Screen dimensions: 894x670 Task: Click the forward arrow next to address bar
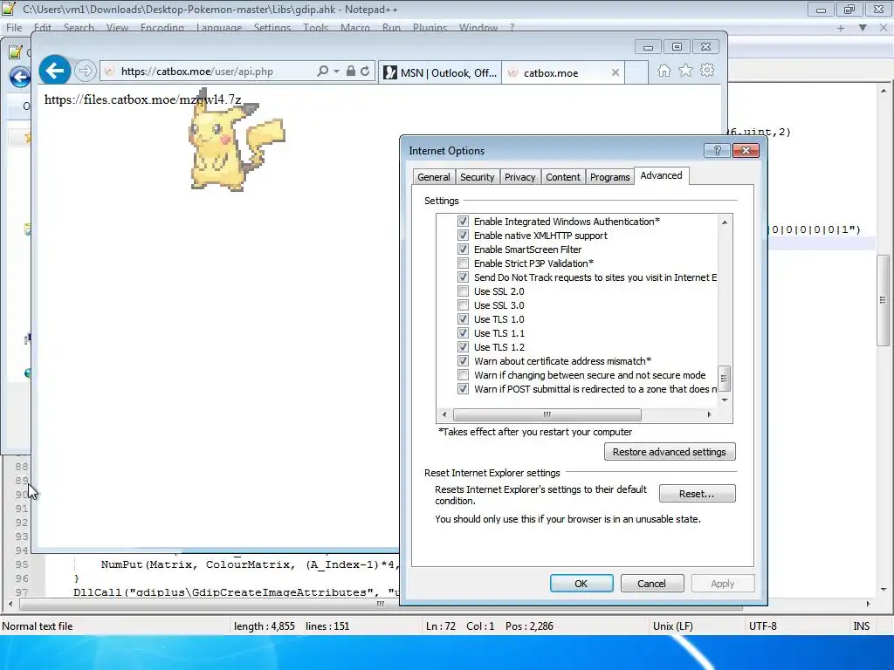click(85, 72)
